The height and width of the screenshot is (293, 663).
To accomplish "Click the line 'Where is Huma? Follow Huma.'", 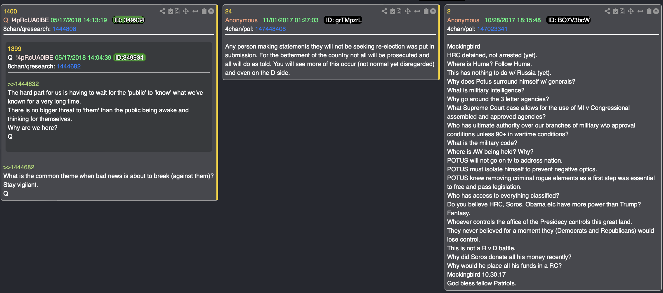I will tap(490, 64).
